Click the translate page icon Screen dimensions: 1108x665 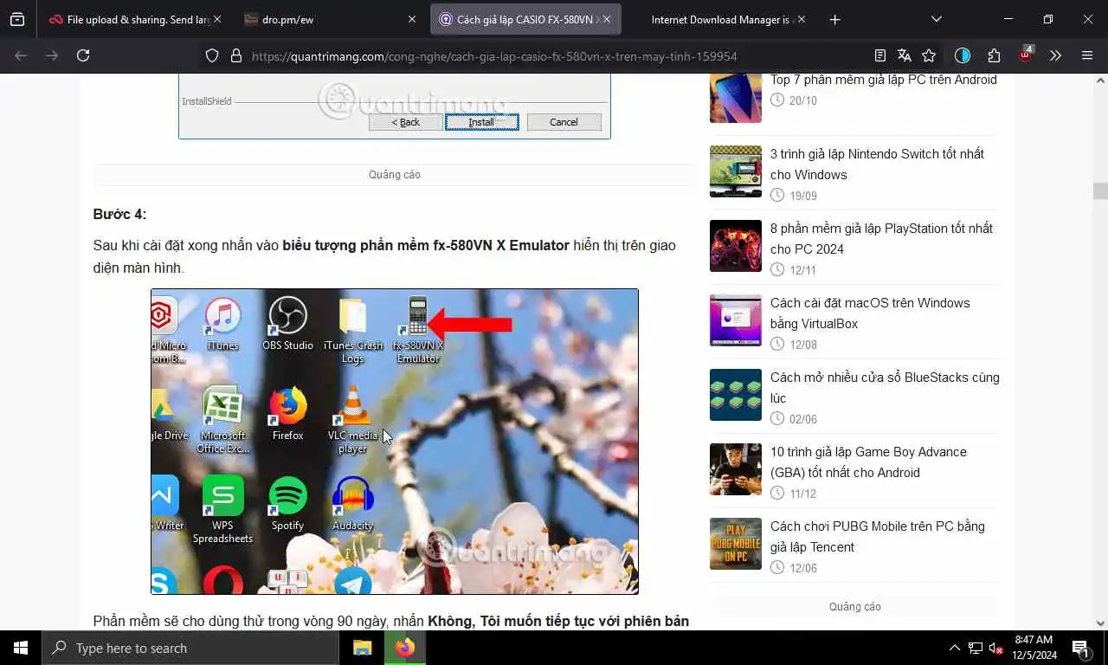[x=905, y=55]
